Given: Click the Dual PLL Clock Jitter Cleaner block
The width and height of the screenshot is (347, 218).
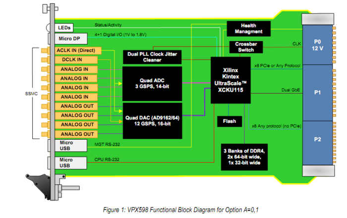Looking at the screenshot, I should point(152,57).
